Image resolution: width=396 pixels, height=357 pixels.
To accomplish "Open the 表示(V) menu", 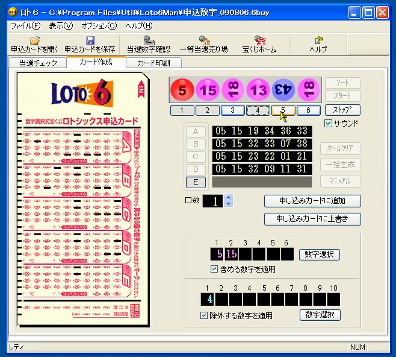I will [x=61, y=26].
